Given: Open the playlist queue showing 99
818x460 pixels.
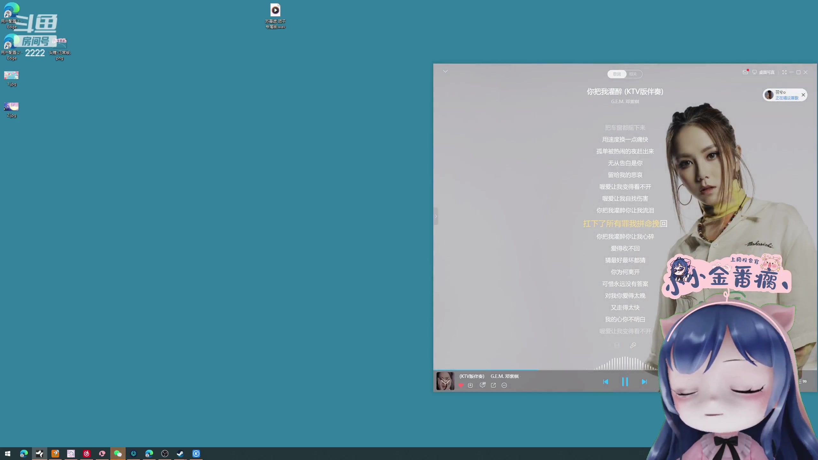Looking at the screenshot, I should click(x=803, y=381).
